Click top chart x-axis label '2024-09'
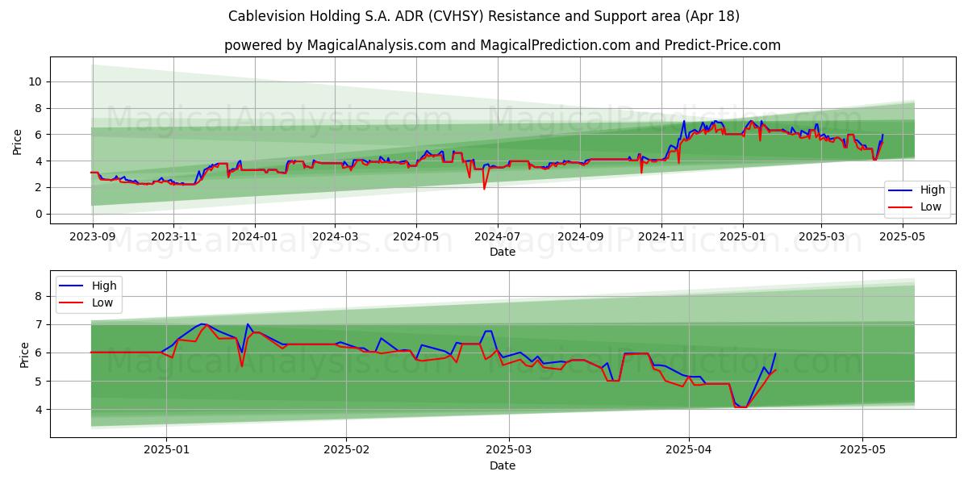 579,237
